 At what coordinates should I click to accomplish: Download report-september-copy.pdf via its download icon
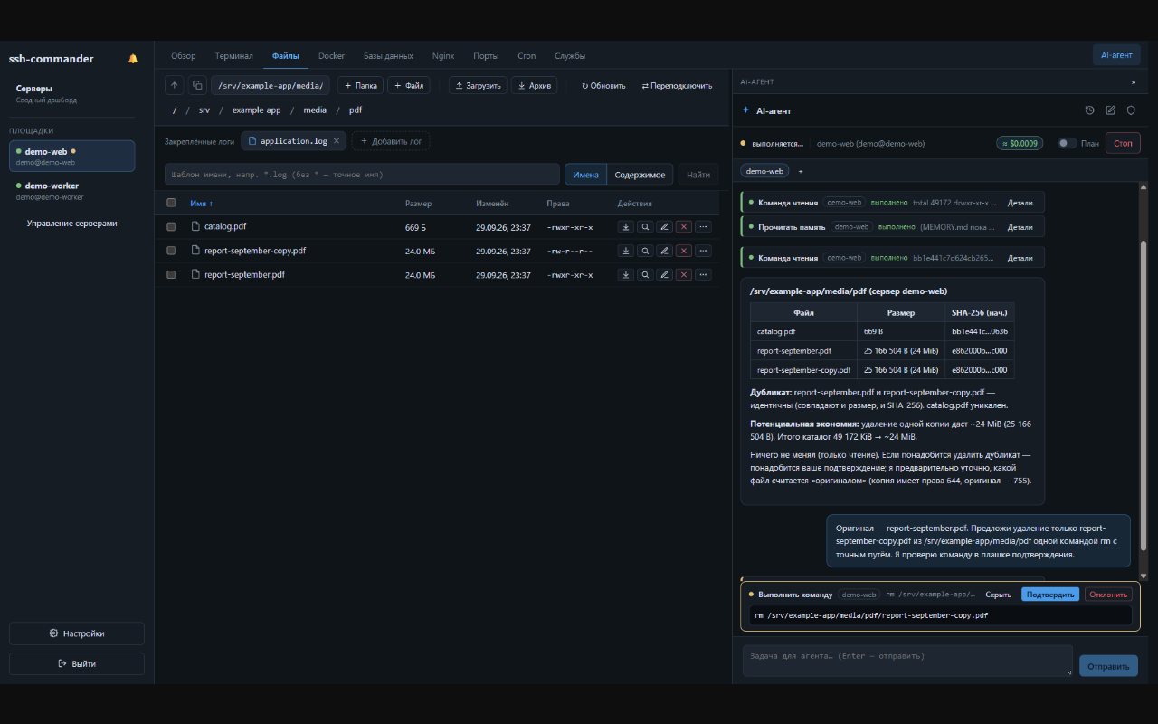click(x=626, y=251)
